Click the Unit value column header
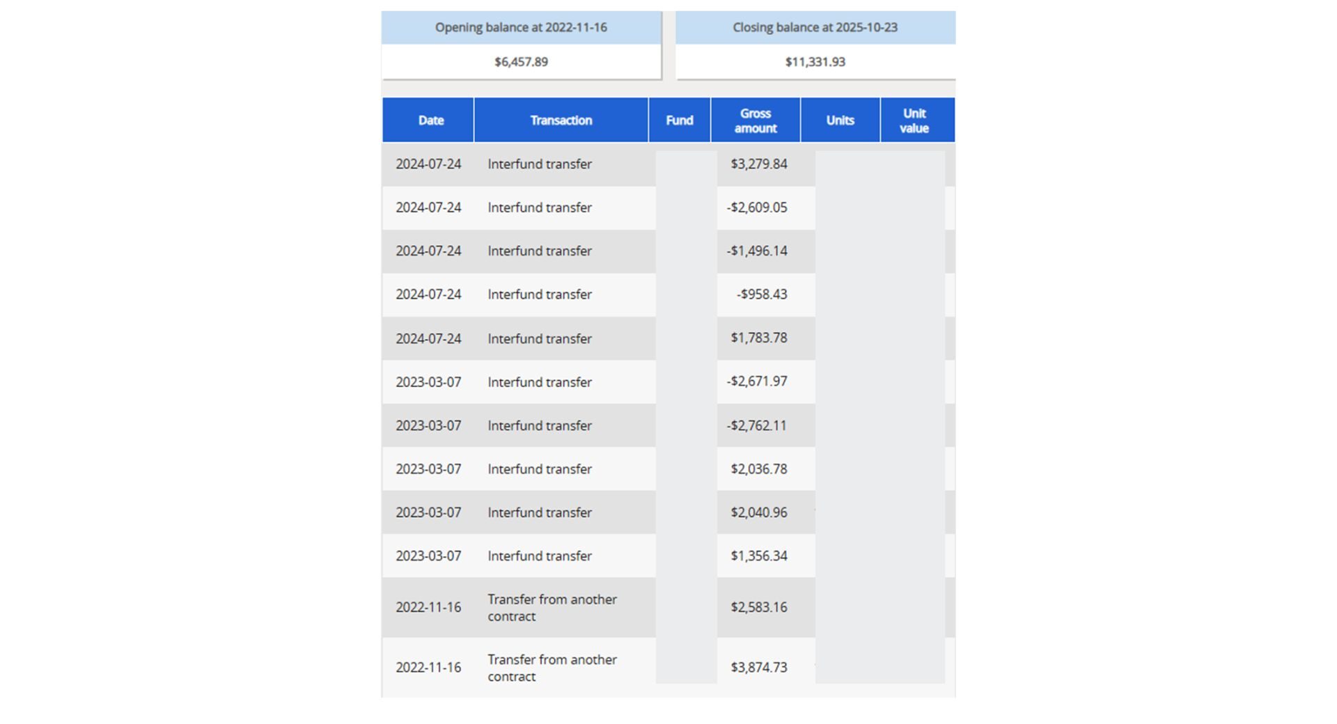The height and width of the screenshot is (724, 1337). pyautogui.click(x=914, y=120)
